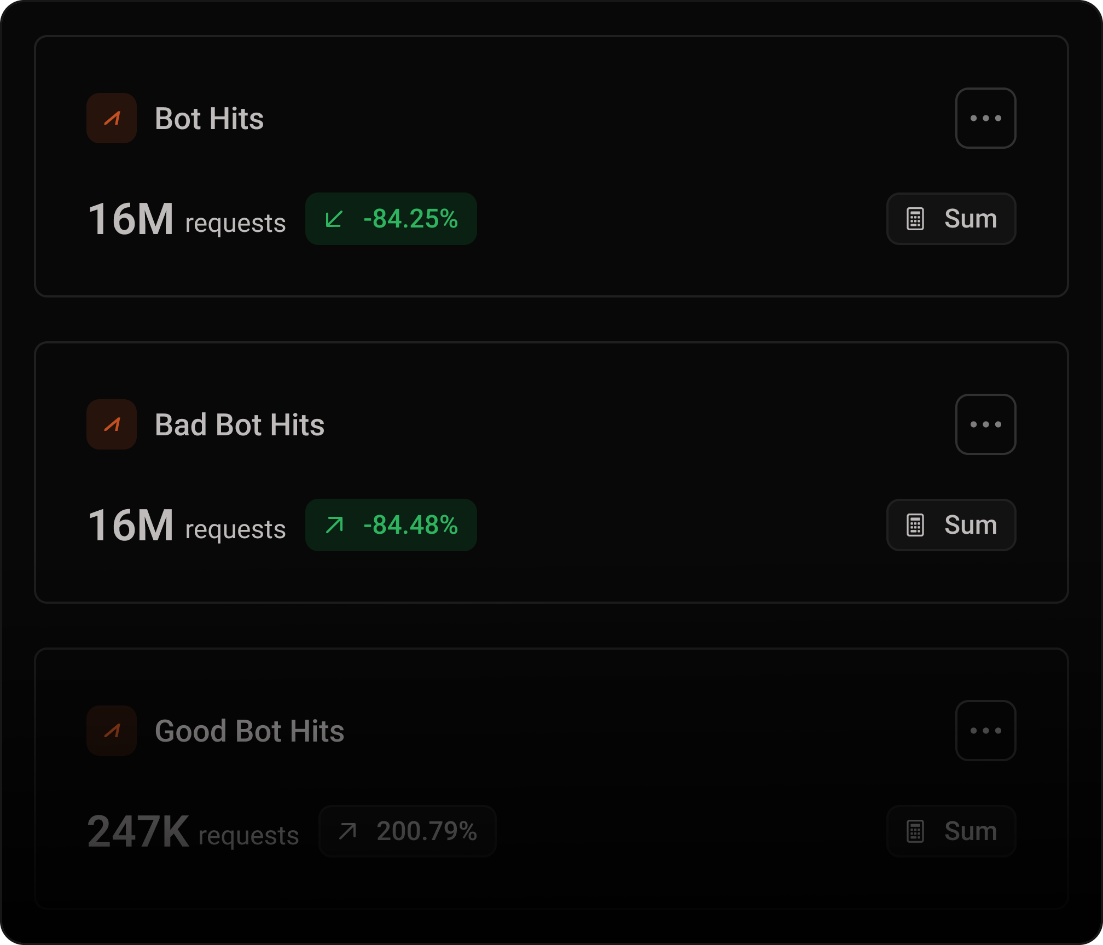The width and height of the screenshot is (1103, 945).
Task: Open the Good Bot Hits ellipsis menu
Action: point(985,731)
